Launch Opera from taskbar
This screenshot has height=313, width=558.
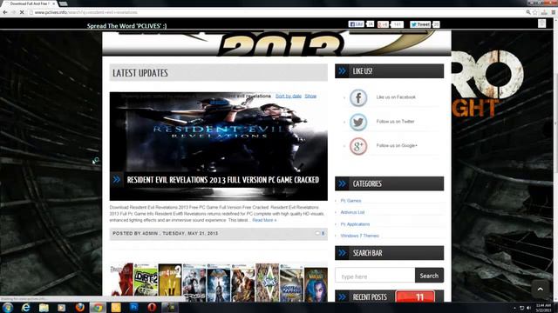click(x=152, y=307)
